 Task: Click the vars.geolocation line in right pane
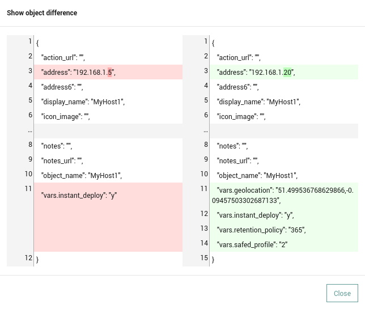(284, 195)
